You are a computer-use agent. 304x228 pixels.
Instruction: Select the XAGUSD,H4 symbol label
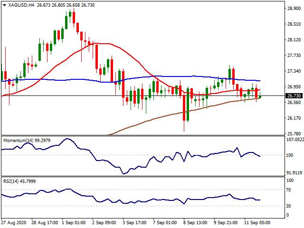point(21,5)
